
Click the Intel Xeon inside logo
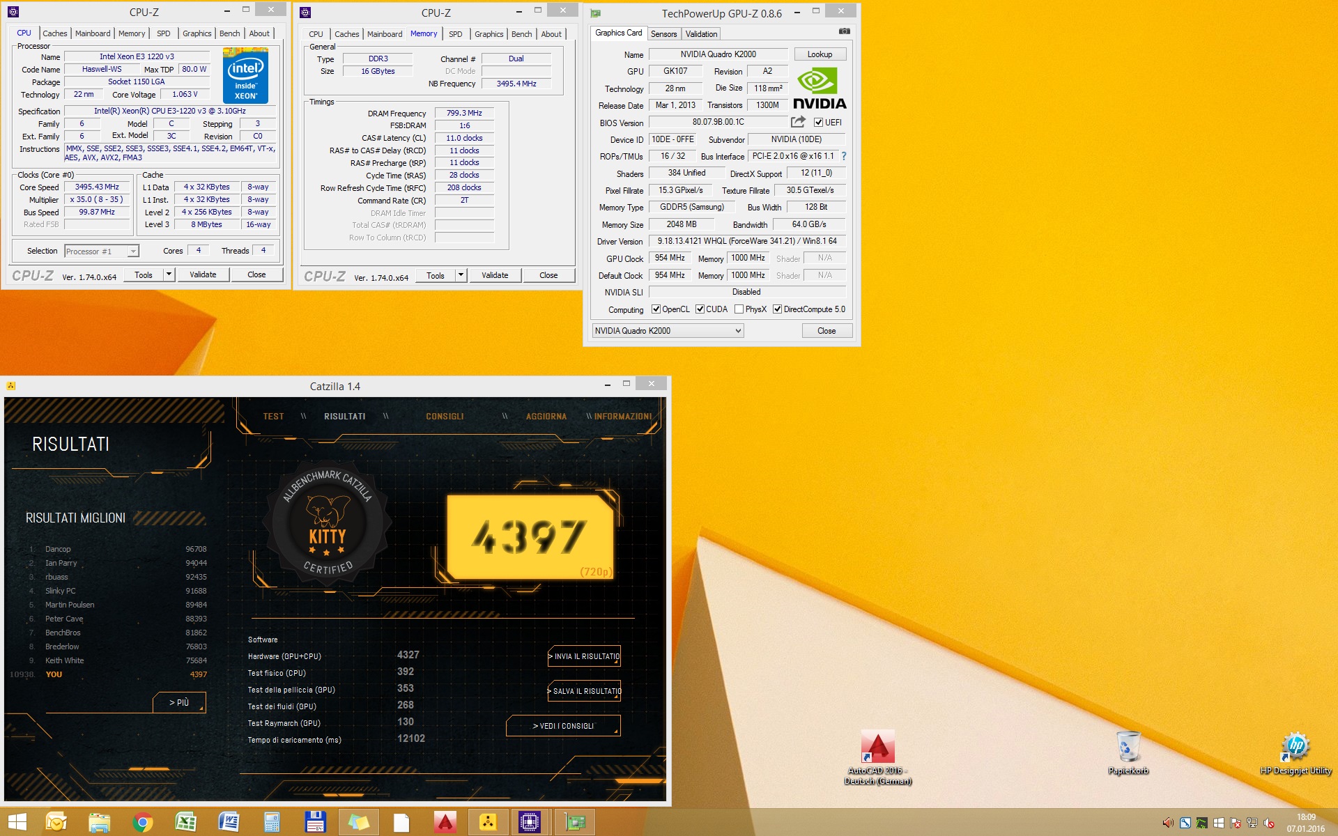tap(245, 75)
